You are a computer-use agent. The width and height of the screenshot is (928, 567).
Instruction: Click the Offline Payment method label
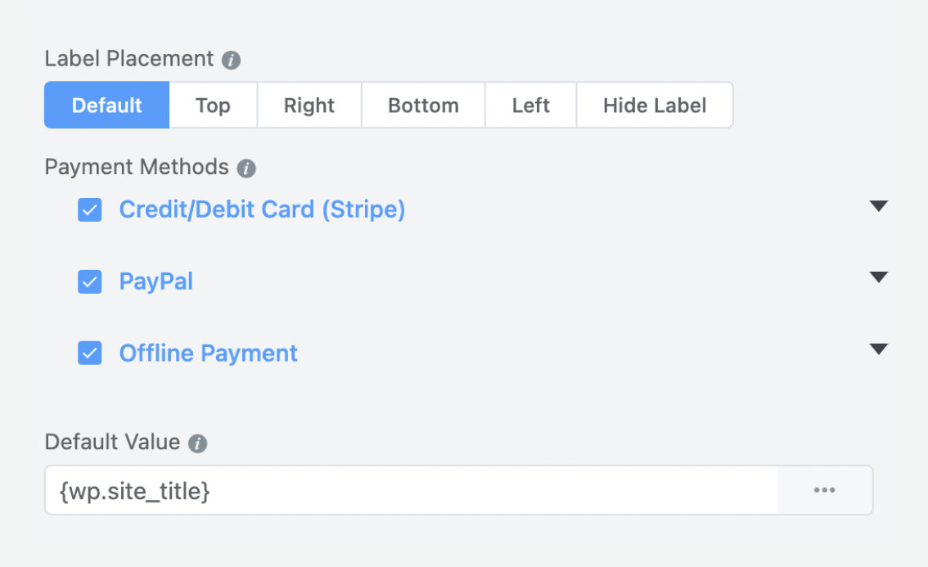click(209, 353)
